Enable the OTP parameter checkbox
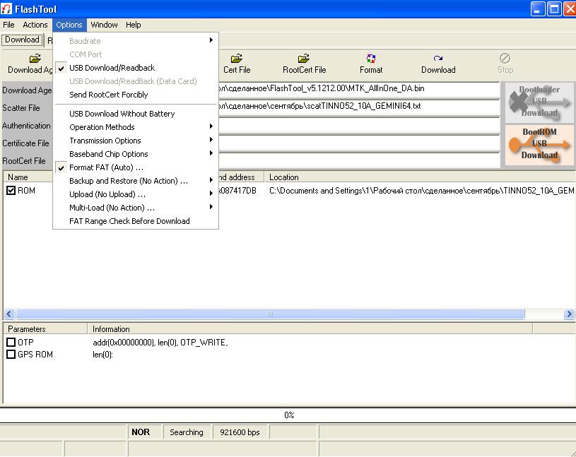The width and height of the screenshot is (576, 457). (11, 342)
